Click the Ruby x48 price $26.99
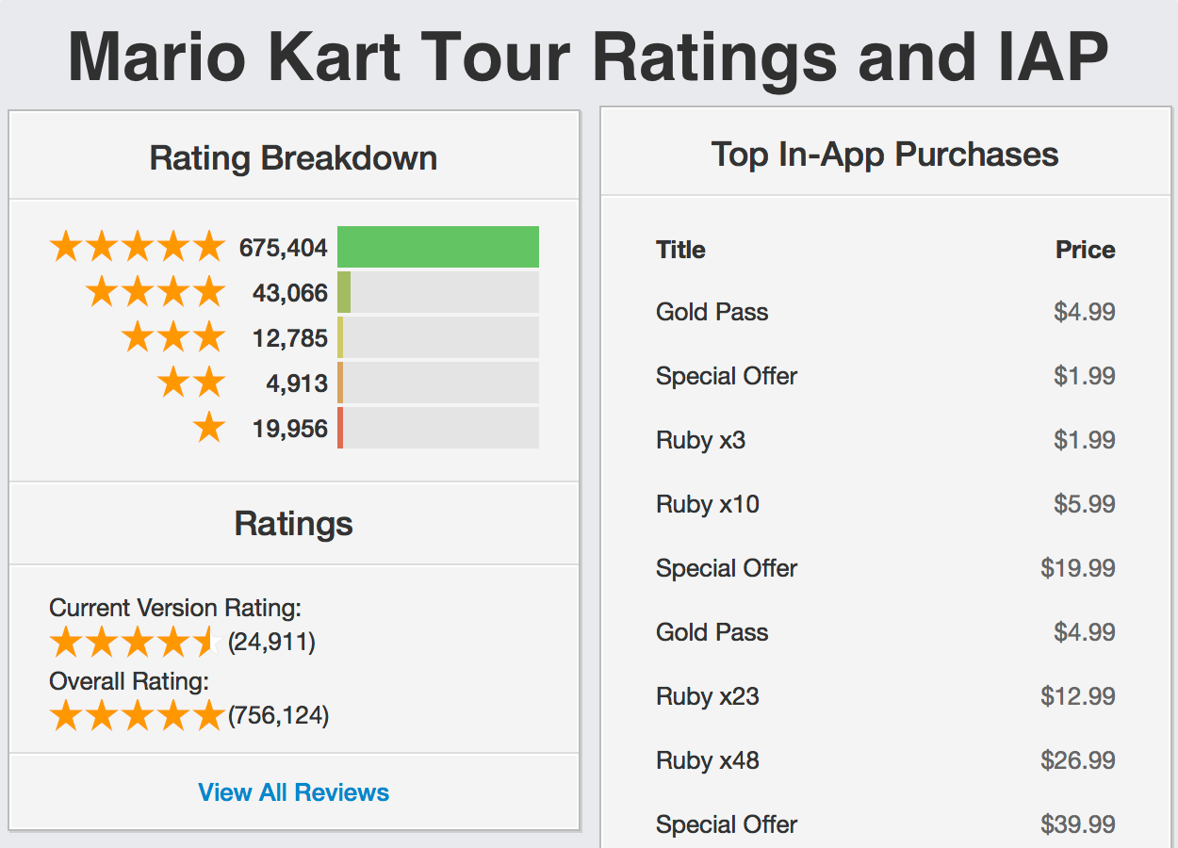This screenshot has height=848, width=1178. tap(1078, 760)
